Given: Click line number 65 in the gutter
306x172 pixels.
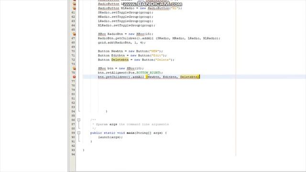Looking at the screenshot, I should pyautogui.click(x=73, y=30).
